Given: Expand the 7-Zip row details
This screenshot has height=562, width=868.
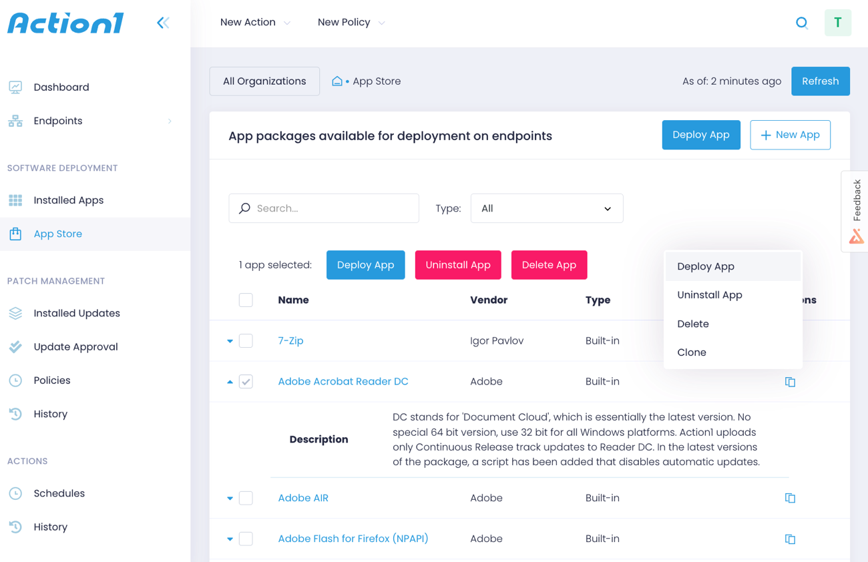Looking at the screenshot, I should coord(230,340).
